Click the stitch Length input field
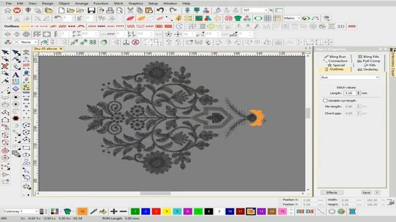396x222 pixels. (x=350, y=93)
